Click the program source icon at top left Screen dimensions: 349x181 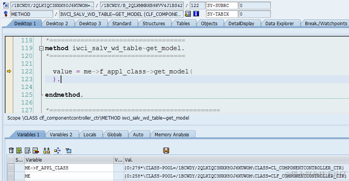click(x=6, y=5)
